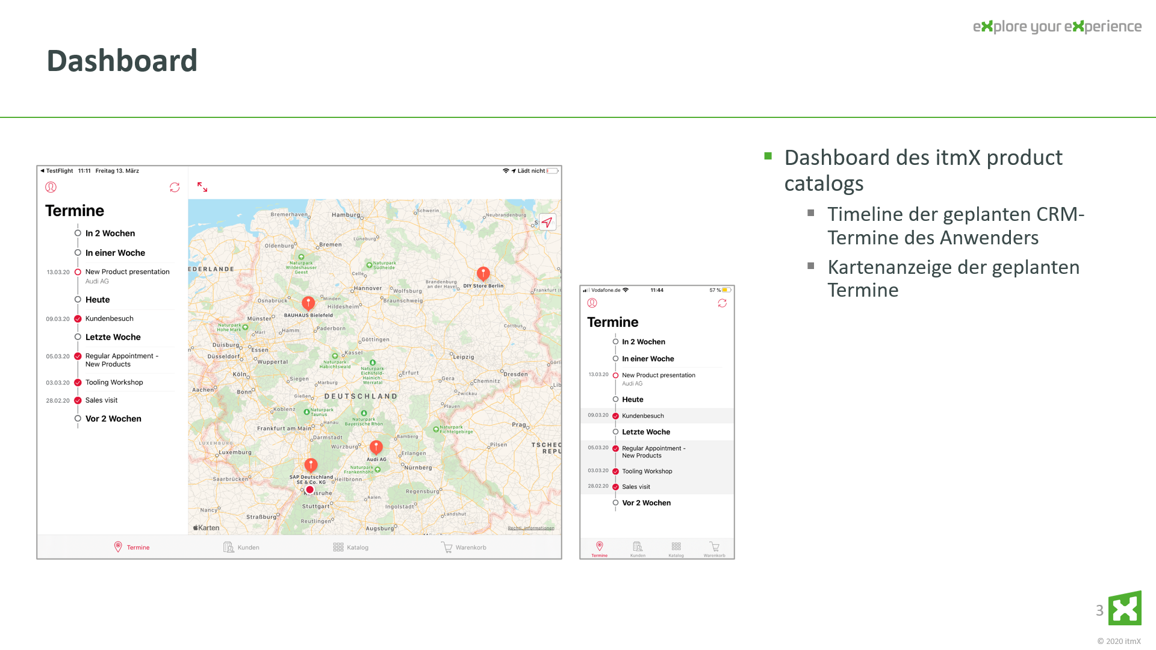Click the DIY Store Berlin map pin
The height and width of the screenshot is (650, 1156).
483,274
